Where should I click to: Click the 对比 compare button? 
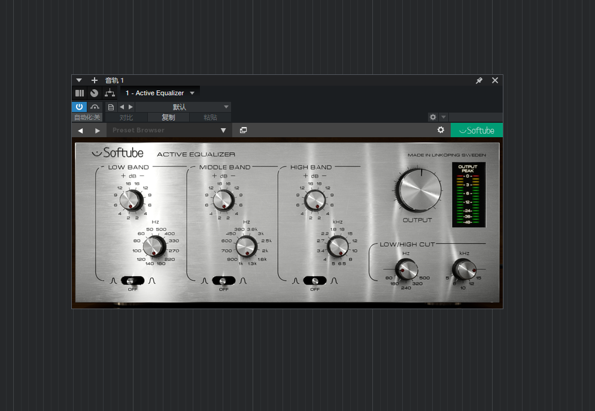pyautogui.click(x=125, y=117)
